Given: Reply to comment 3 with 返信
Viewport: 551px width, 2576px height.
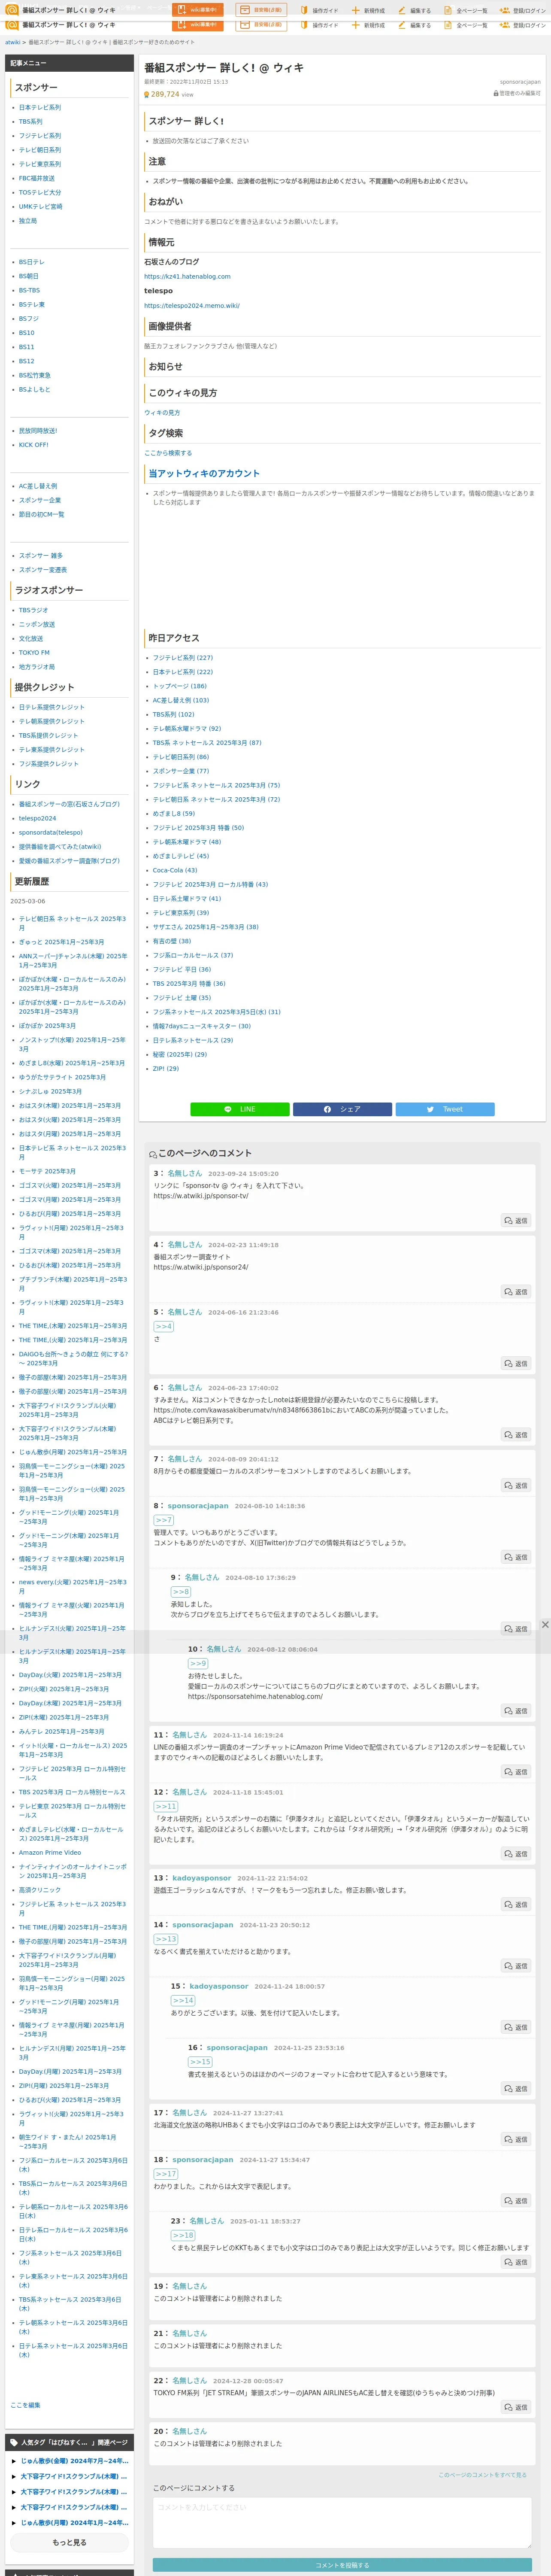Looking at the screenshot, I should pos(516,1221).
